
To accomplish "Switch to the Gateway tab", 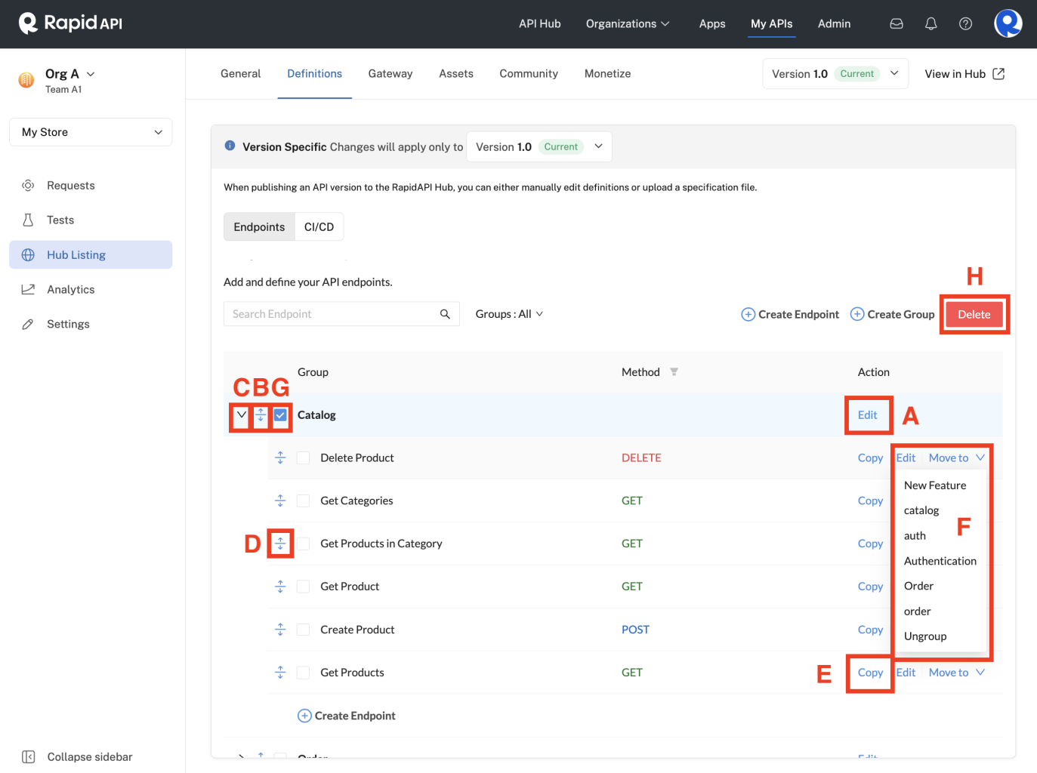I will 390,74.
